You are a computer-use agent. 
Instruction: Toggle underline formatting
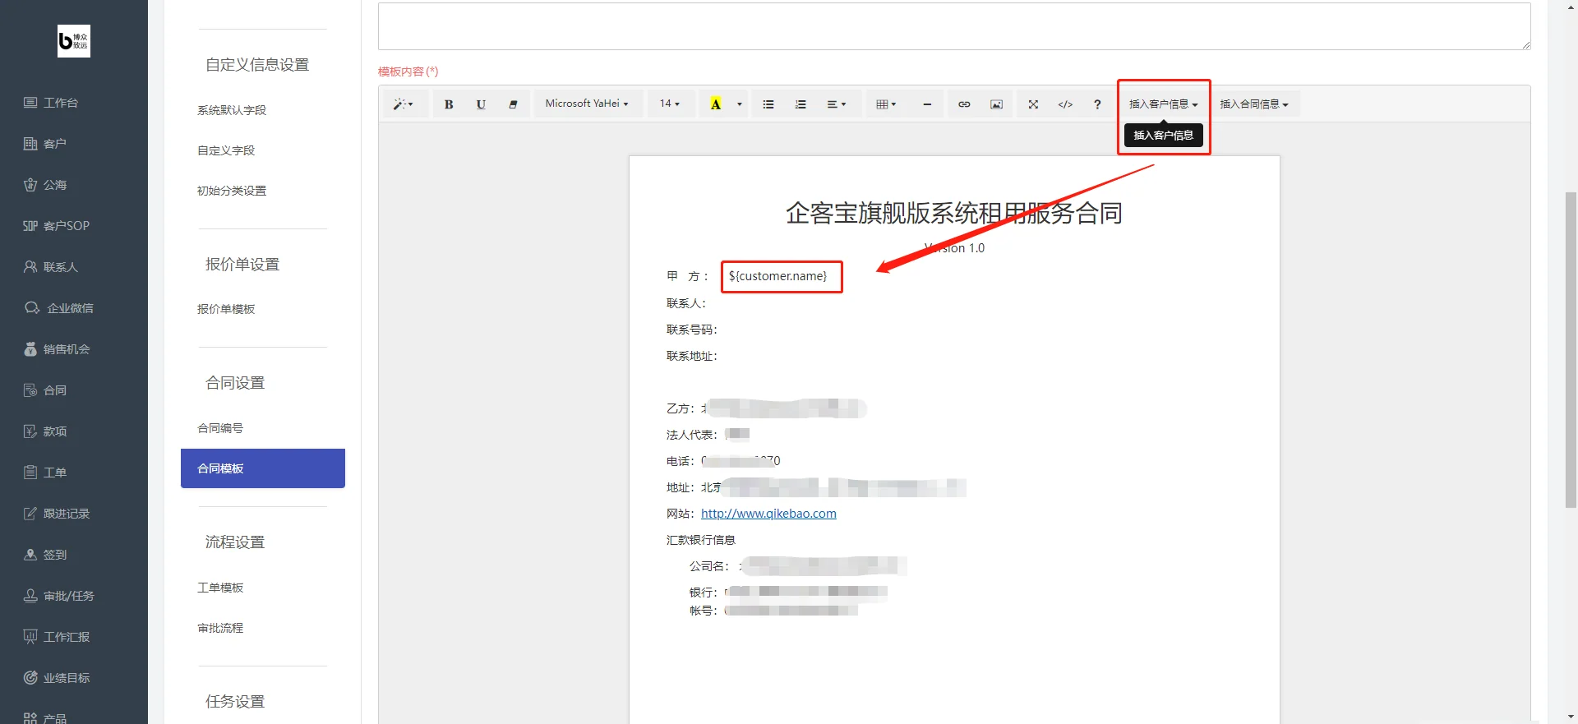click(481, 104)
